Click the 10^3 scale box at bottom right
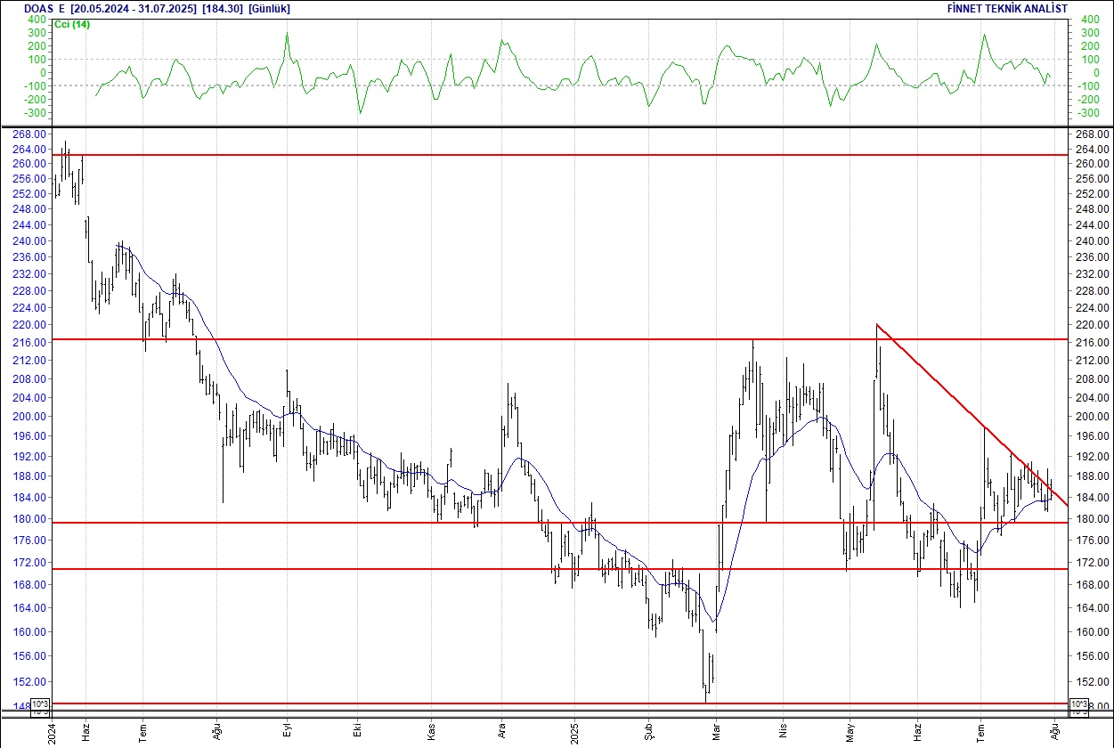Screen dimensions: 1114x748 point(1078,705)
